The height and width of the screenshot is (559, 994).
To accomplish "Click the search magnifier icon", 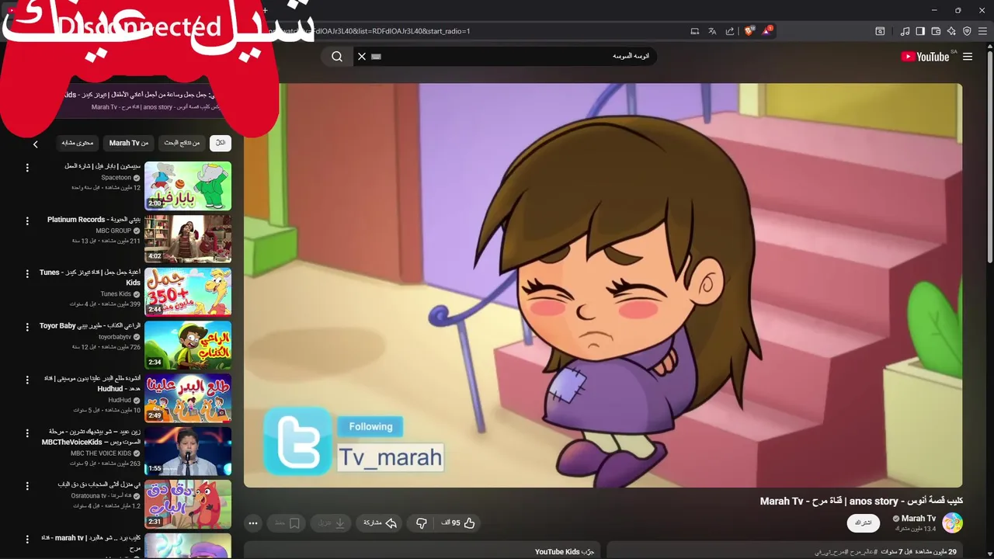I will pos(337,56).
